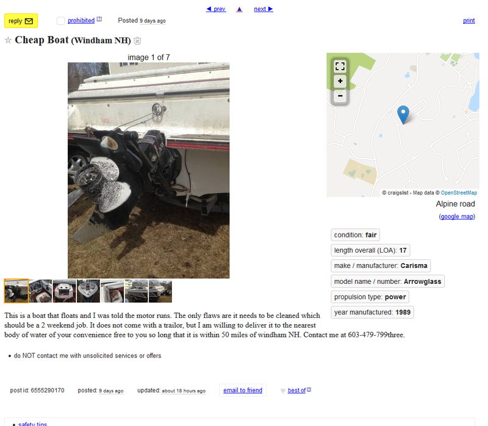Click the favorite star icon beside title
This screenshot has height=426, width=488.
coord(8,40)
